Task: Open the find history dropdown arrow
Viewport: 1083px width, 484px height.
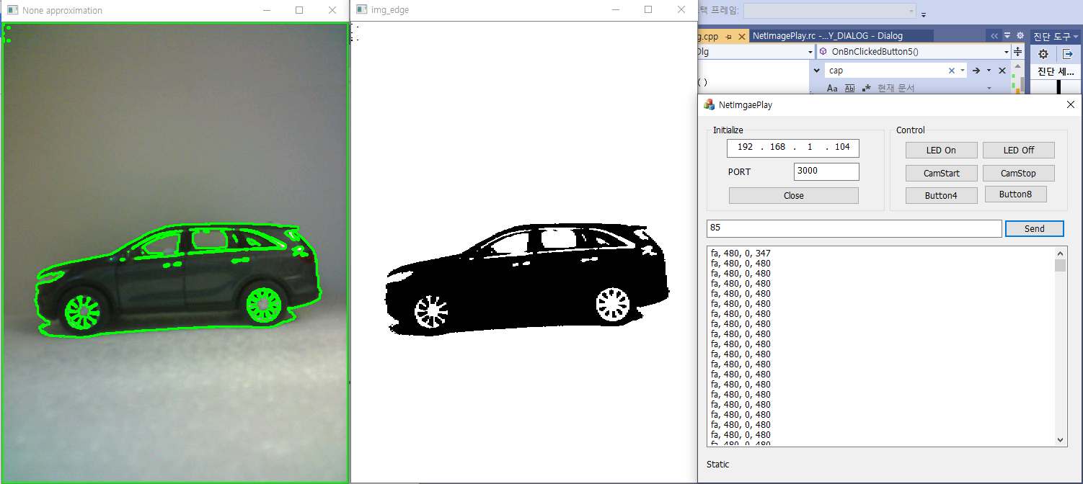Action: point(962,71)
